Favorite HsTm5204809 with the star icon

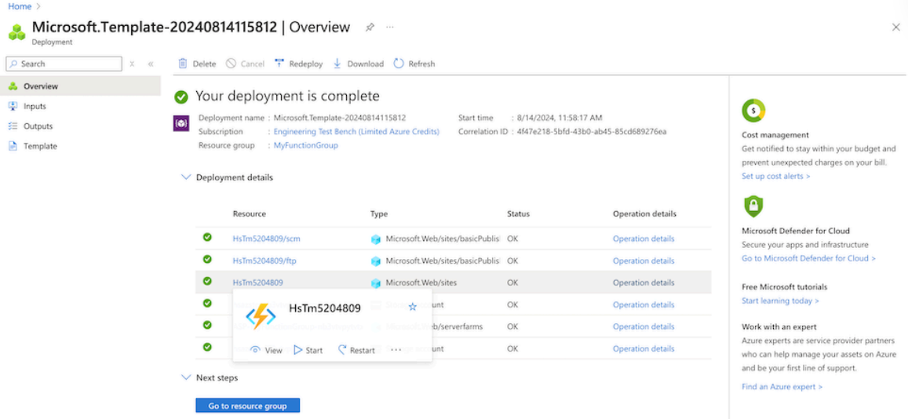tap(412, 307)
